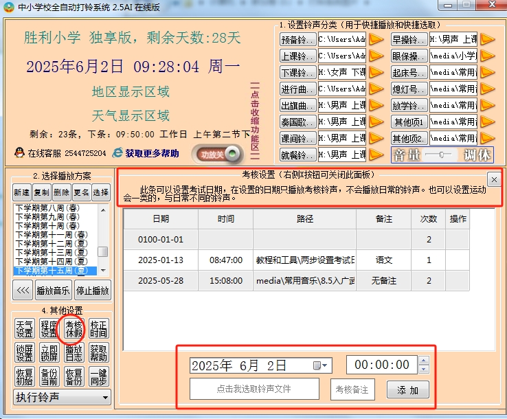Open 天气设置 weather settings

coord(25,328)
